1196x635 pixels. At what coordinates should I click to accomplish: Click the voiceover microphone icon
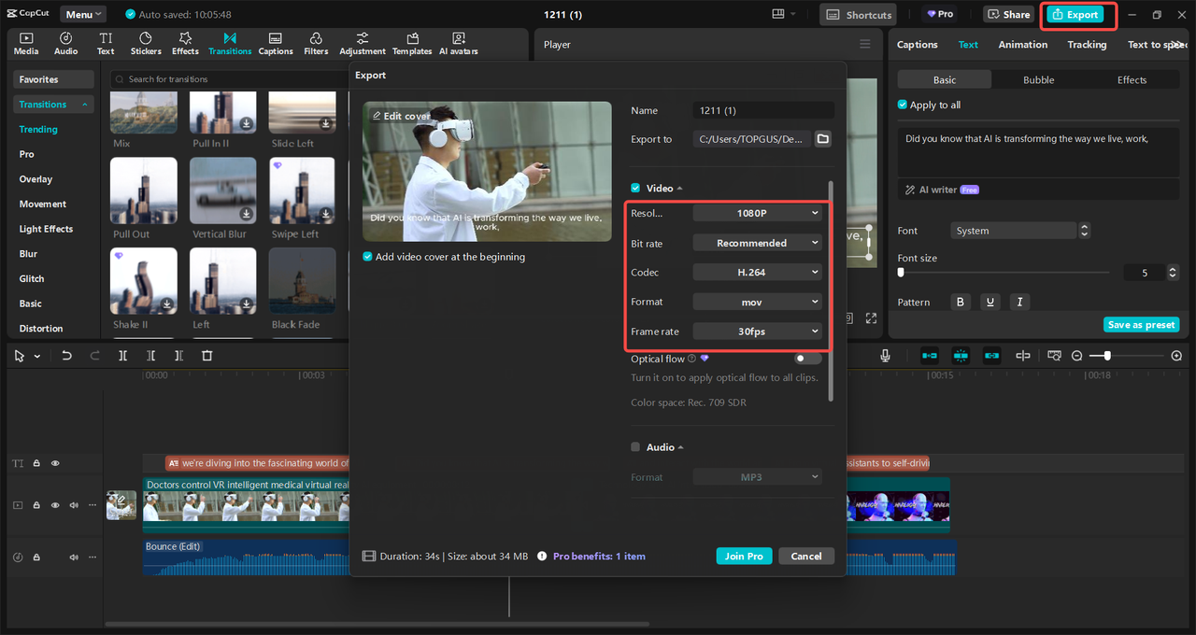(x=885, y=356)
